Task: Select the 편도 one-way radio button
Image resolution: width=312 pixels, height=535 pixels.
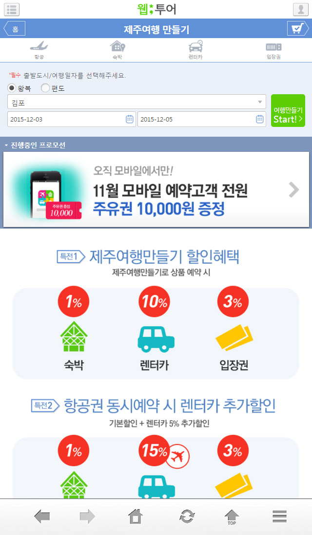Action: tap(45, 88)
